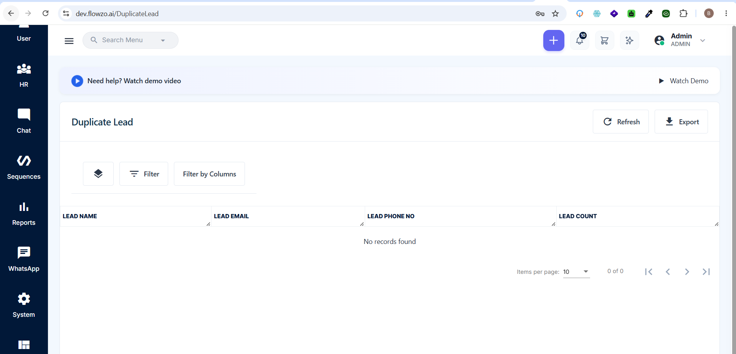Toggle the hamburger menu

tap(69, 41)
